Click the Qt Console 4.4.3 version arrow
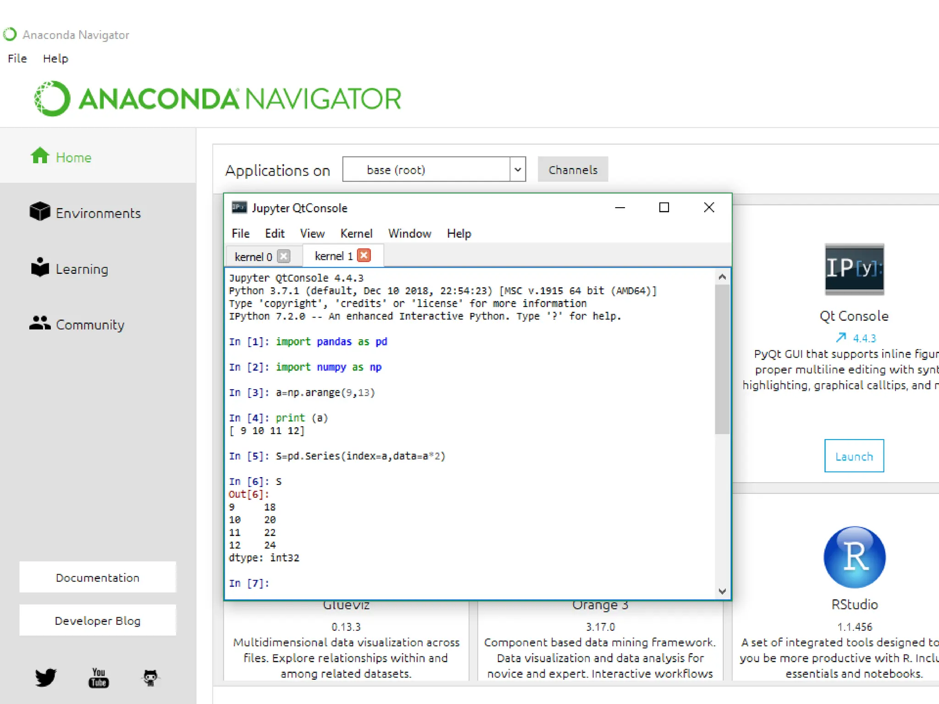This screenshot has height=704, width=939. [841, 338]
